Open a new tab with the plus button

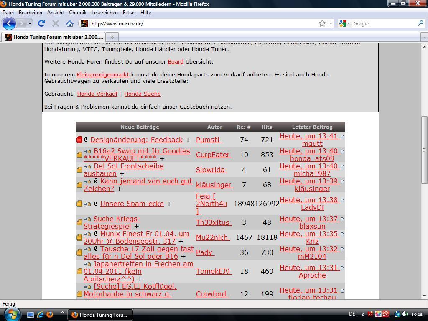tap(112, 37)
